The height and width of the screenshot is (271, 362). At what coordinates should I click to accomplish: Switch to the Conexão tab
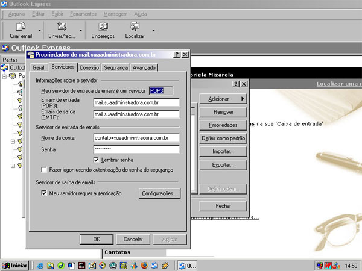[89, 68]
